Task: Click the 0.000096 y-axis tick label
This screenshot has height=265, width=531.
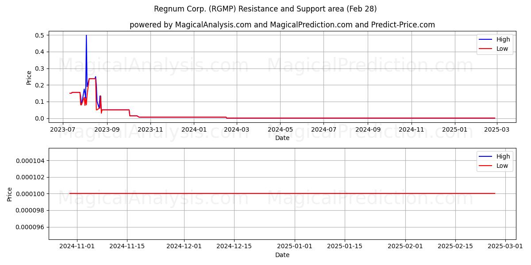Action: click(x=31, y=227)
